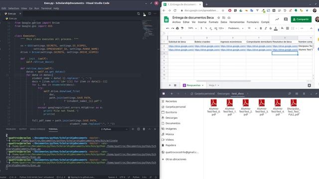The height and width of the screenshot is (179, 319).
Task: Open the Sheets comment history
Action: tap(286, 19)
